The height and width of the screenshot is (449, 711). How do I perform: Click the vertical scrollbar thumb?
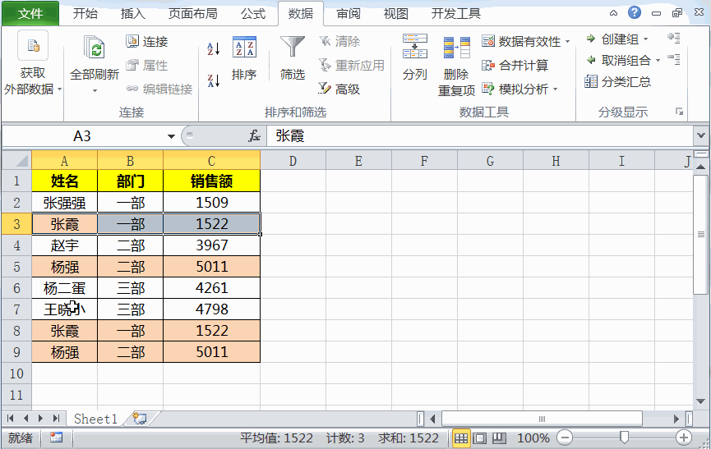[x=700, y=234]
